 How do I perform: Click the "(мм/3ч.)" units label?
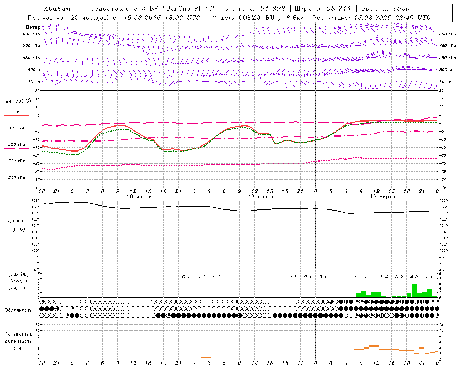[19, 274]
